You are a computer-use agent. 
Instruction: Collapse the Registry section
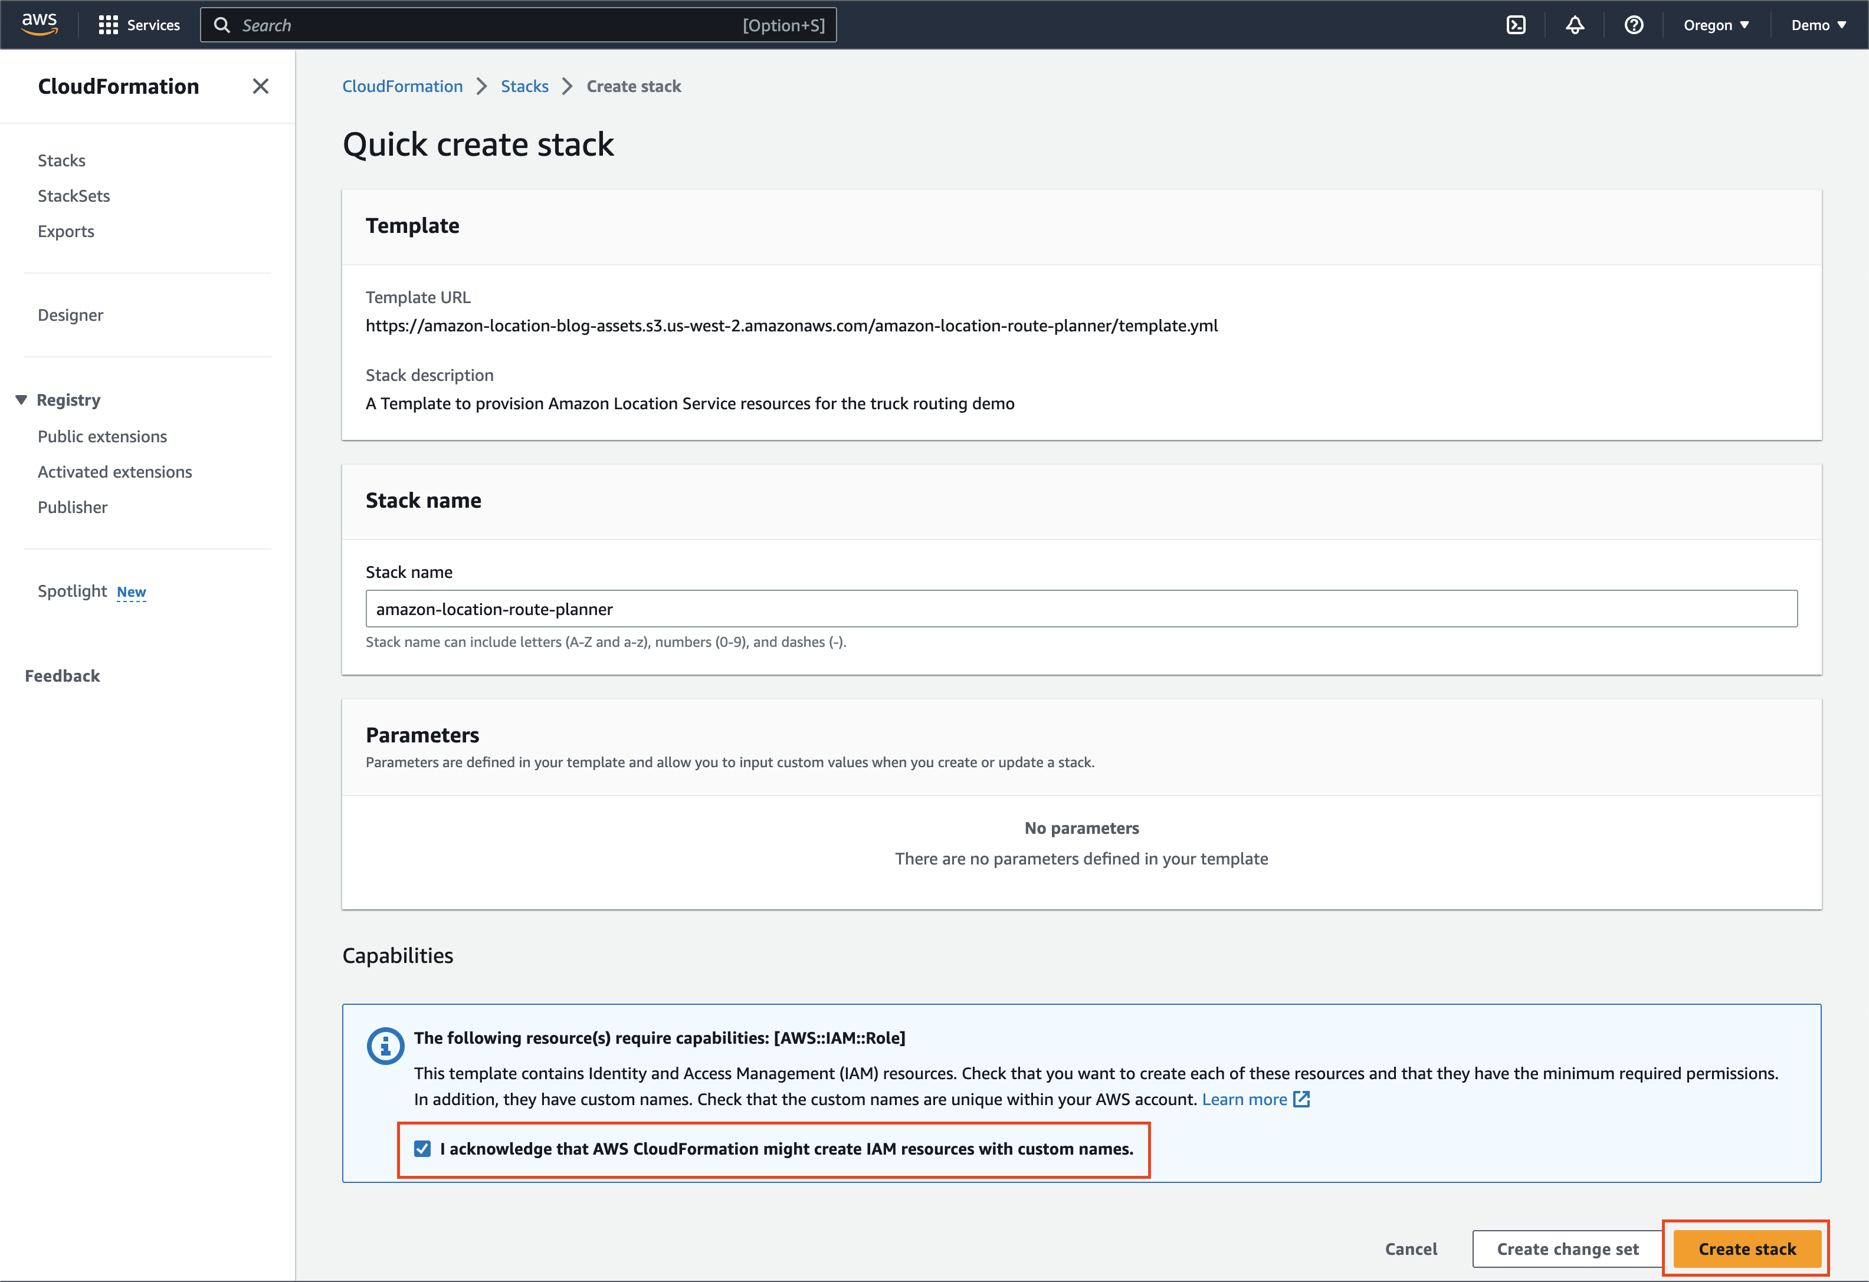click(20, 399)
